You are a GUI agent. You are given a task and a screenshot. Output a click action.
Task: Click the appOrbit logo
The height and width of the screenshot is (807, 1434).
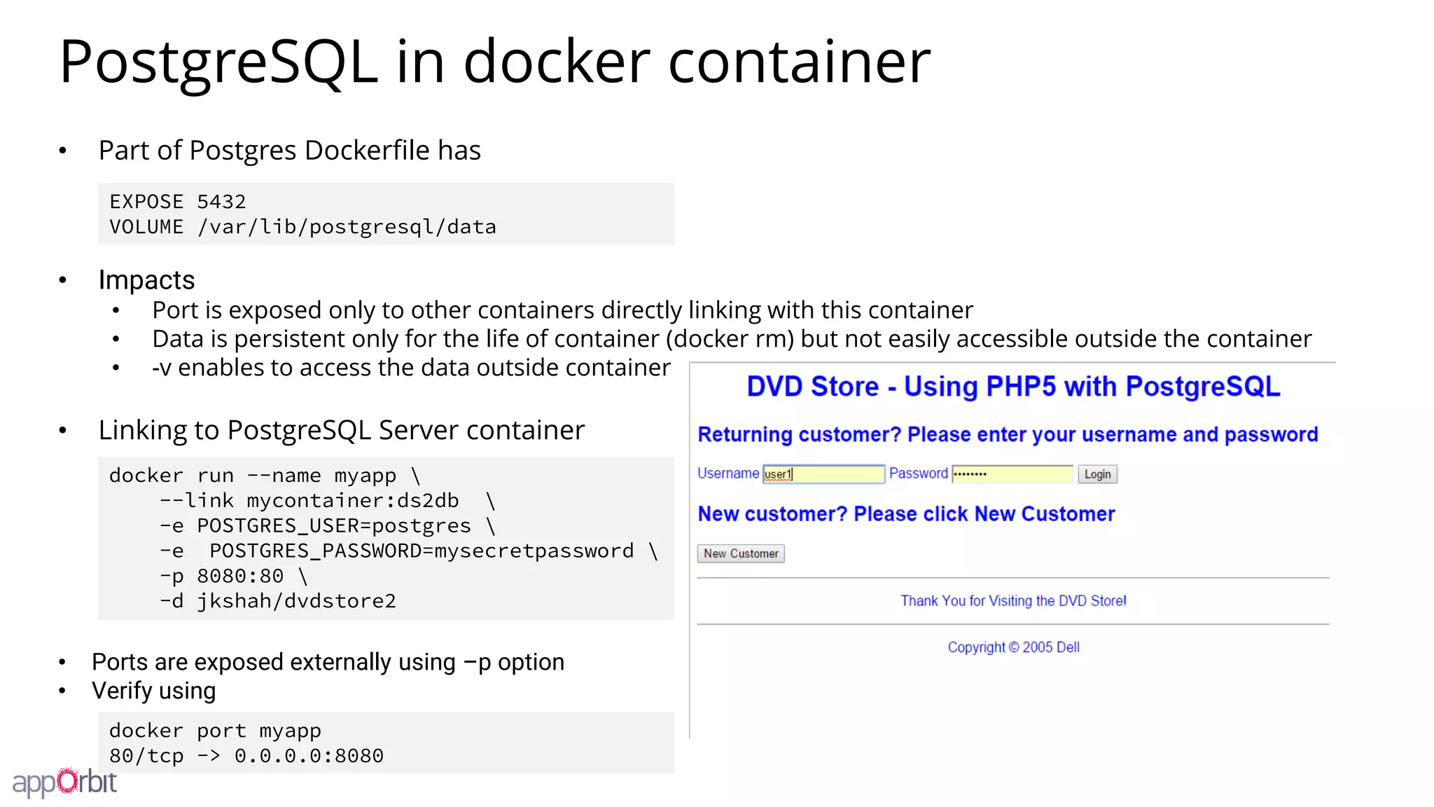pyautogui.click(x=64, y=782)
